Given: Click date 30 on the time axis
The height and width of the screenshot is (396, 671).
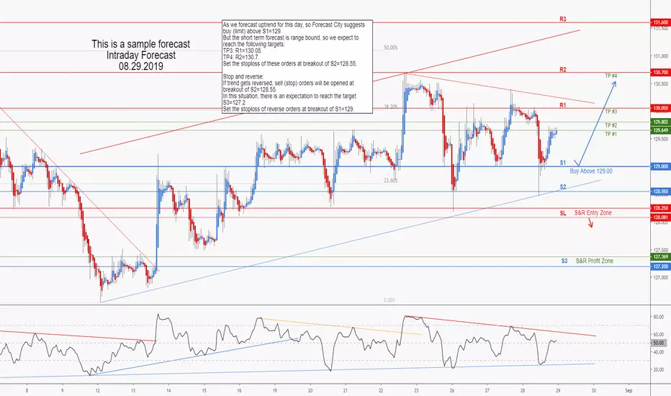Looking at the screenshot, I should (593, 390).
